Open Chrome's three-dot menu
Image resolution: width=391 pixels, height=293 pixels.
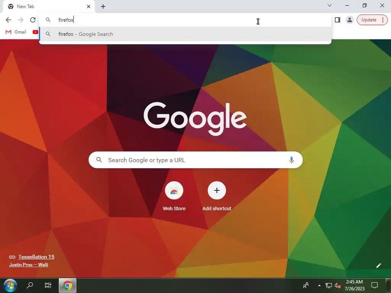pyautogui.click(x=383, y=20)
